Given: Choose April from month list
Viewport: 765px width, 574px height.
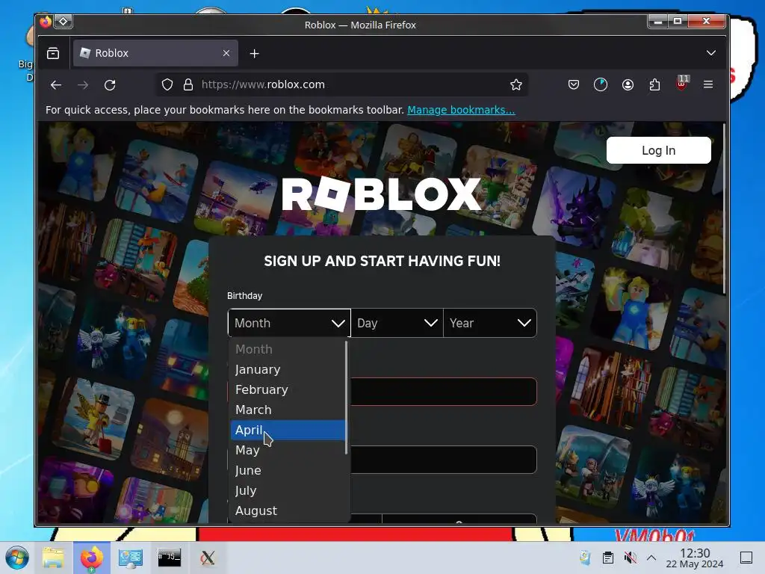Looking at the screenshot, I should 288,430.
